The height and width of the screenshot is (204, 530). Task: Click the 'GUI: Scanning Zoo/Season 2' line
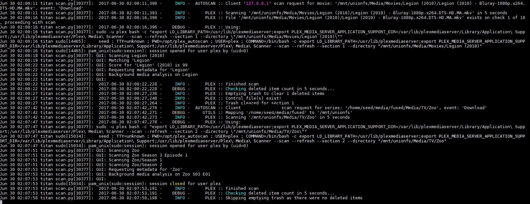(129, 165)
